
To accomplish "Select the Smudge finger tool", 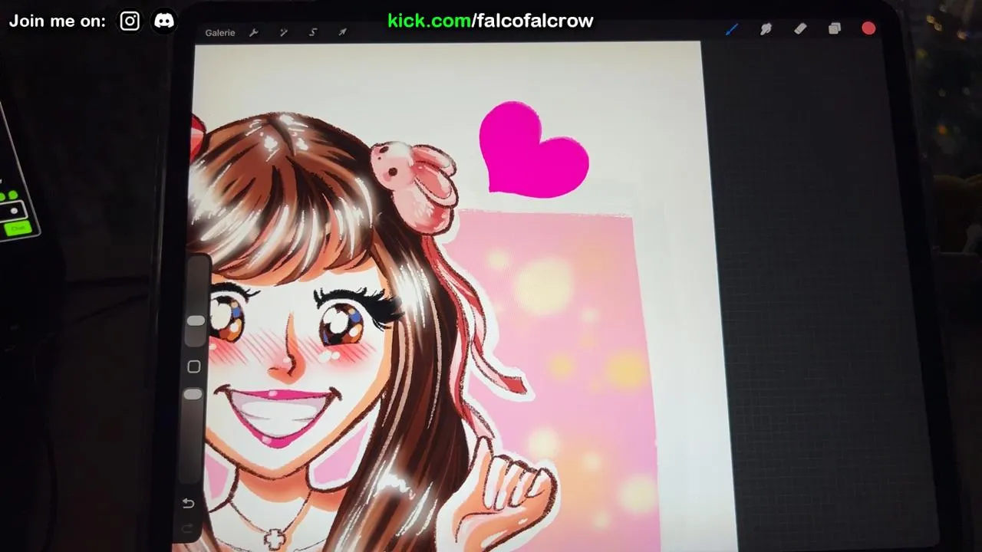I will coord(766,29).
